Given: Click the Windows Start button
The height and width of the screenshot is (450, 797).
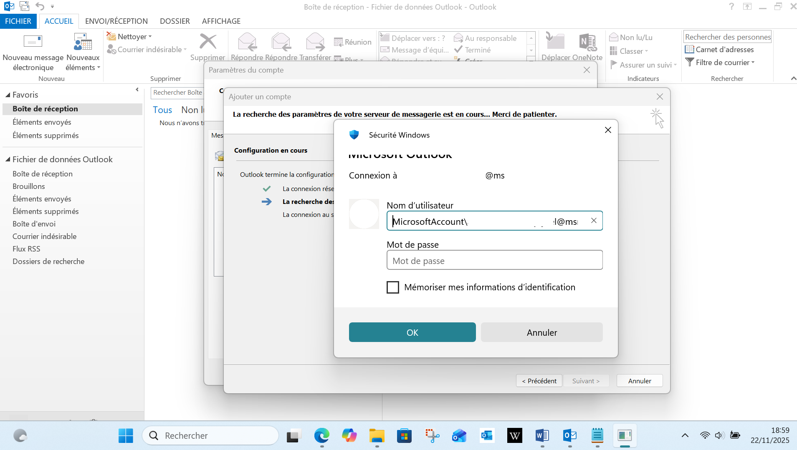Looking at the screenshot, I should pos(126,436).
